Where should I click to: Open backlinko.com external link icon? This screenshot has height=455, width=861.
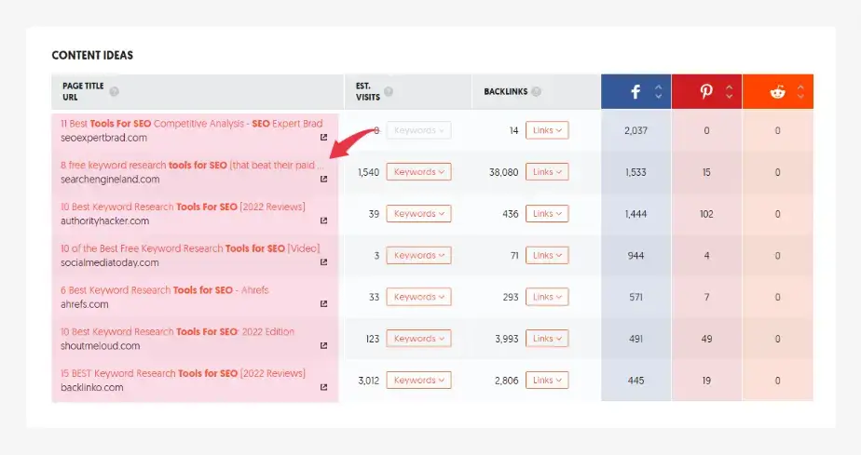[x=323, y=387]
